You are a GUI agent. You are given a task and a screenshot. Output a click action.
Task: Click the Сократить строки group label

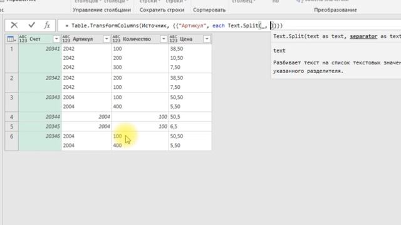coord(162,10)
